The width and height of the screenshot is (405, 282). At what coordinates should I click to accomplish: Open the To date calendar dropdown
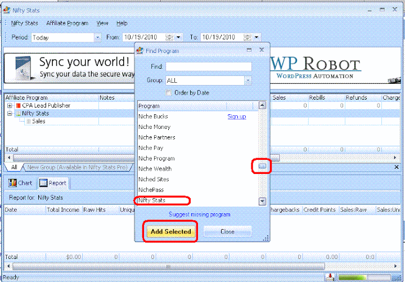[x=256, y=37]
